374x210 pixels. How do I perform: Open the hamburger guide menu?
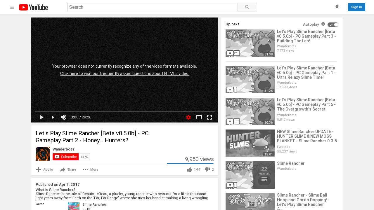coord(12,7)
